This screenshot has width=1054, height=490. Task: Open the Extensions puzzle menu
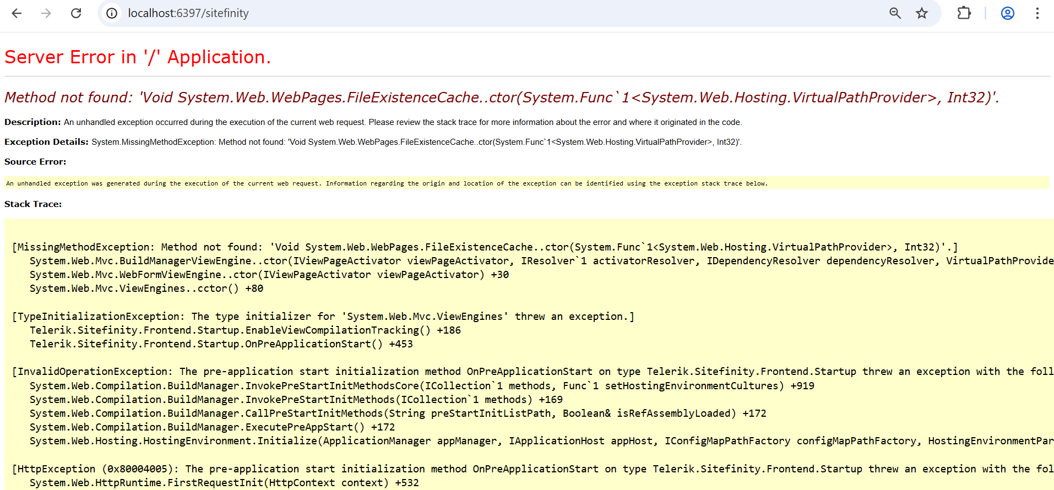click(964, 13)
